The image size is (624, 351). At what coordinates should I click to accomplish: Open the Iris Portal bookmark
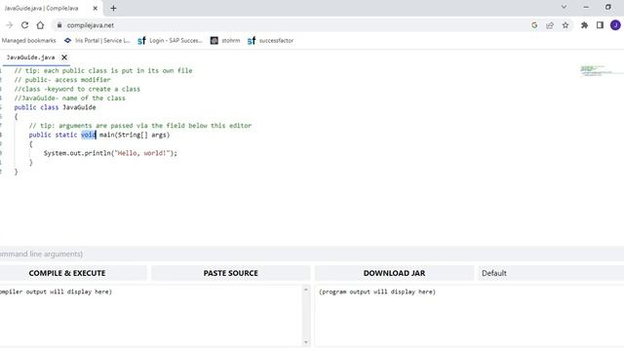(97, 41)
